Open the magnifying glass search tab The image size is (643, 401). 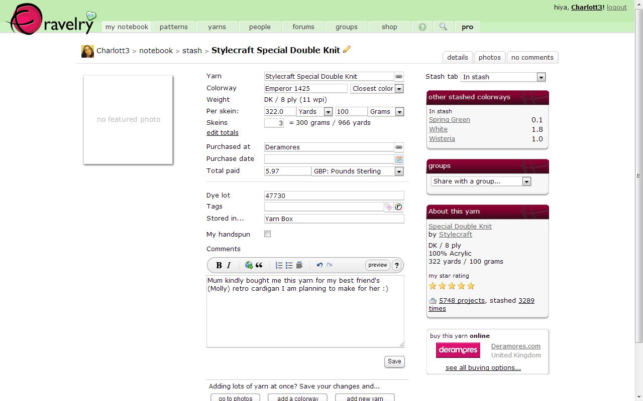tap(443, 27)
